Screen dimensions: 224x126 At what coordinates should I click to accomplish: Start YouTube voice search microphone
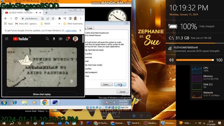pos(54,39)
